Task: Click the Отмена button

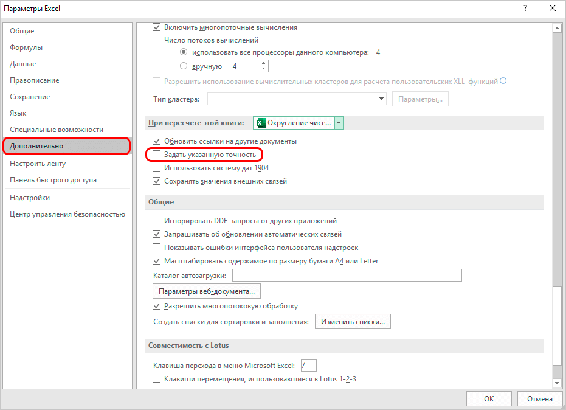Action: click(540, 399)
